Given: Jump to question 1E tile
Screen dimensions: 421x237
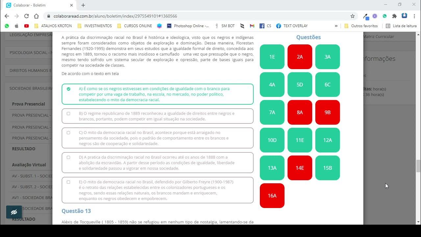Looking at the screenshot, I should pos(272,57).
